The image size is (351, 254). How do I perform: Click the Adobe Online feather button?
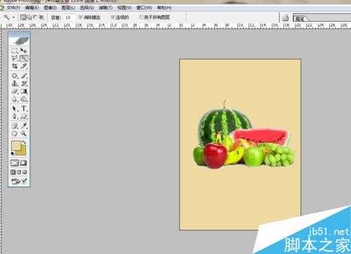click(x=20, y=40)
